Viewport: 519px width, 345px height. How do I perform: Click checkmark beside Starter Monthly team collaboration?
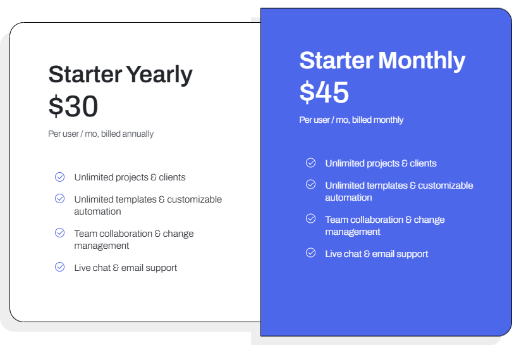coord(311,218)
